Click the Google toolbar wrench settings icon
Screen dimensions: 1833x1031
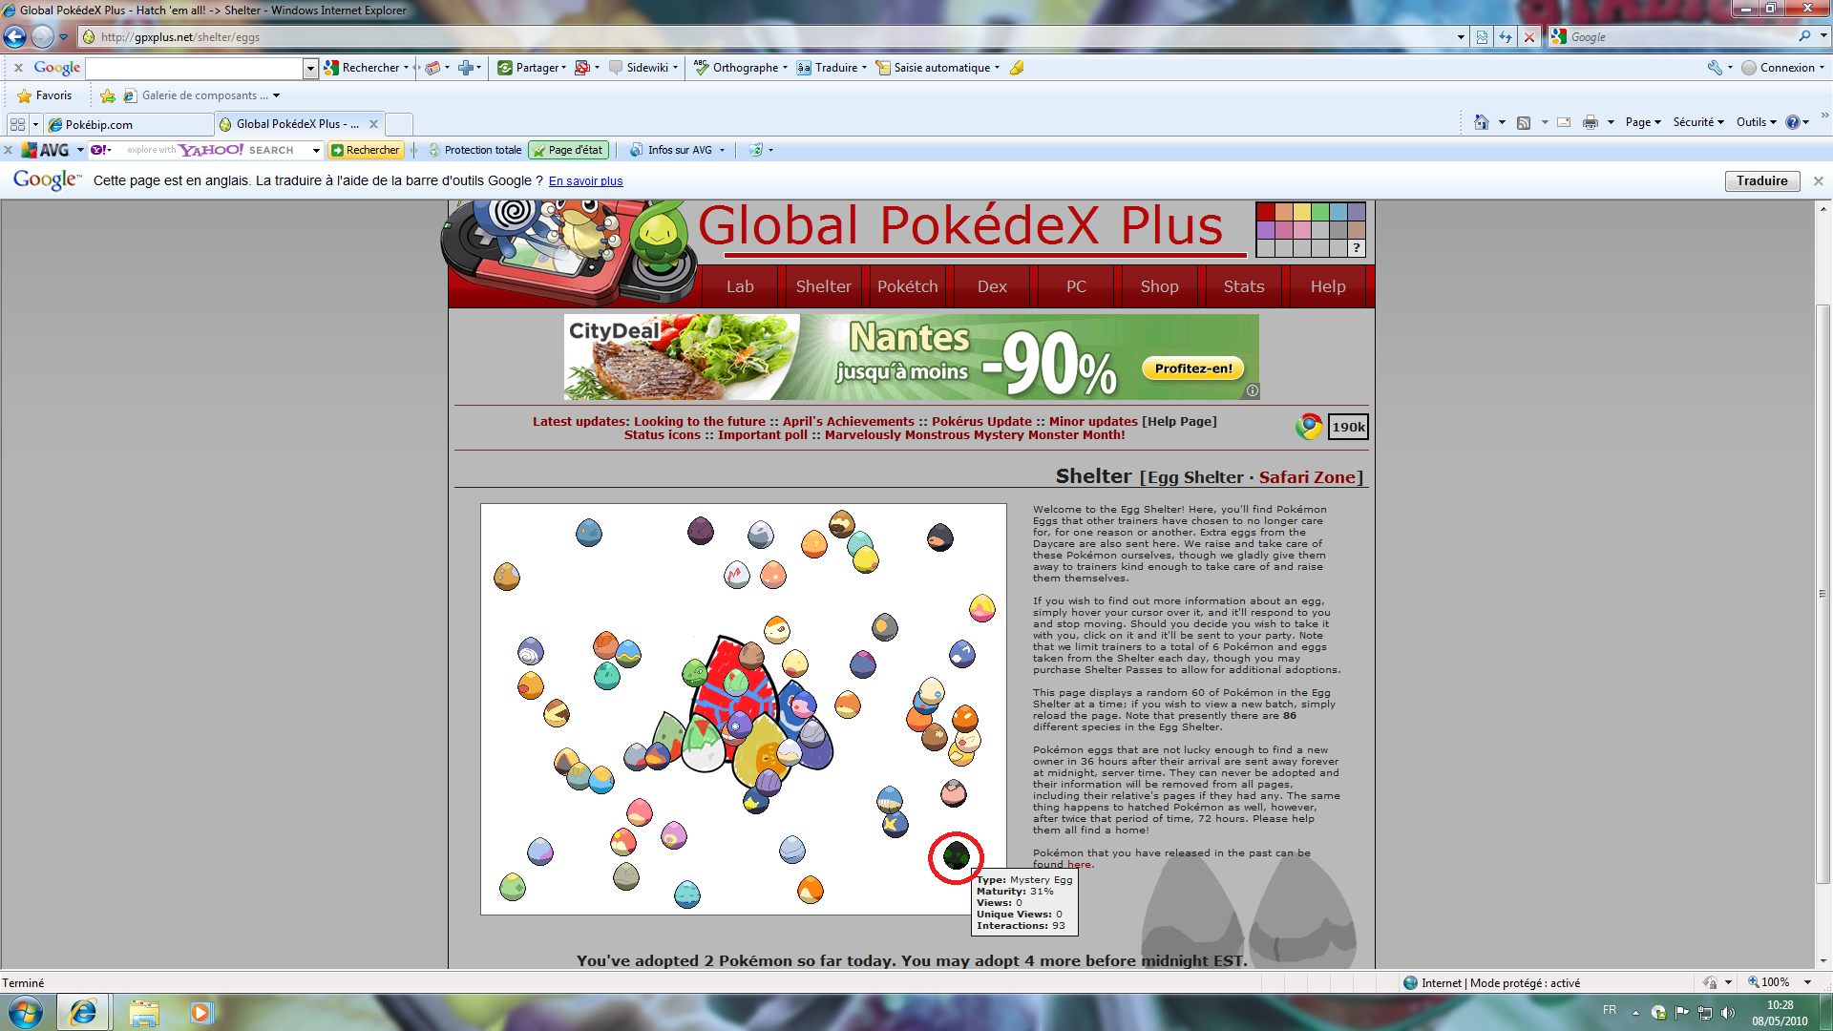pyautogui.click(x=1715, y=68)
